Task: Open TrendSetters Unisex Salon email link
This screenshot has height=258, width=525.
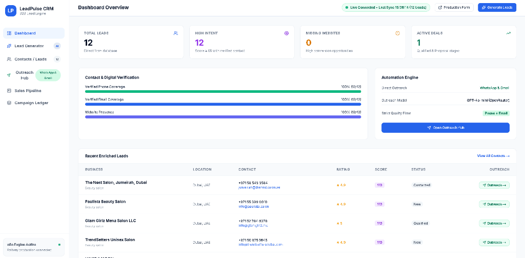Action: point(260,245)
